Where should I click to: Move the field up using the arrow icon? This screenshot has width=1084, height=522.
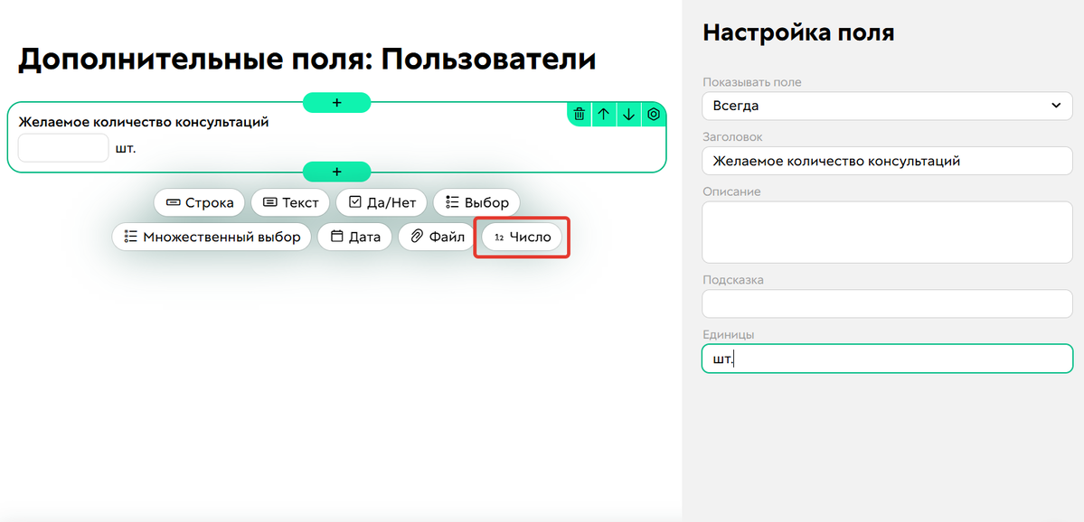pos(603,114)
